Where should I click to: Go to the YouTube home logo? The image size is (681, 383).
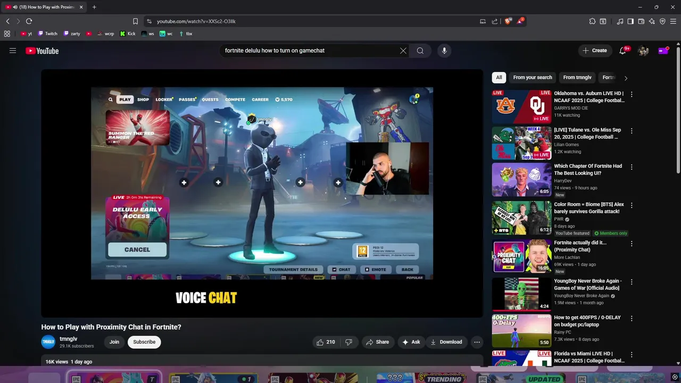pos(42,51)
